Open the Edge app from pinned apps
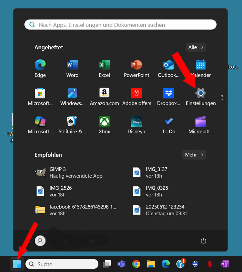242x272 pixels. pyautogui.click(x=40, y=69)
